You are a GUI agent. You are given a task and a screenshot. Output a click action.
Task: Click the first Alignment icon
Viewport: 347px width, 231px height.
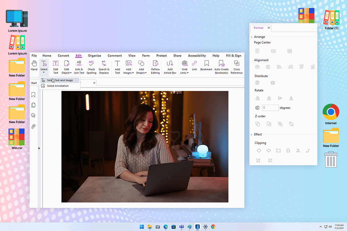tap(257, 67)
